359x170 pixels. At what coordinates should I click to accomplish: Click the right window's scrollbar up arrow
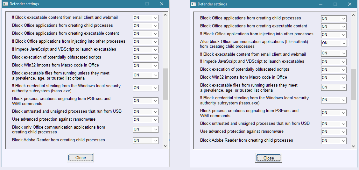click(x=353, y=15)
